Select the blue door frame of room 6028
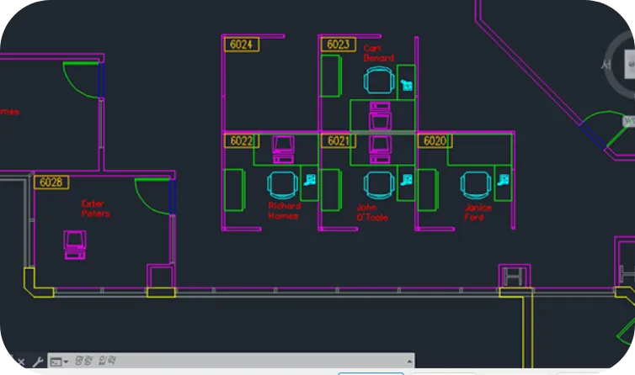The image size is (635, 375). (173, 197)
